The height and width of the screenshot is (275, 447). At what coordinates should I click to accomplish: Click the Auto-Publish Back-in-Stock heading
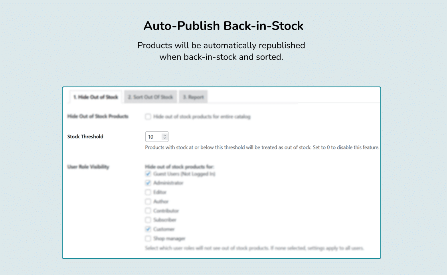pyautogui.click(x=223, y=26)
